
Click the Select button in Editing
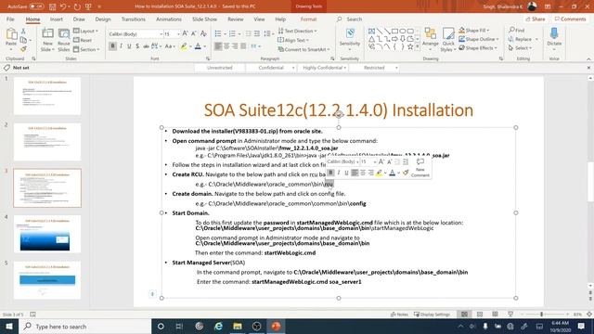pos(520,48)
